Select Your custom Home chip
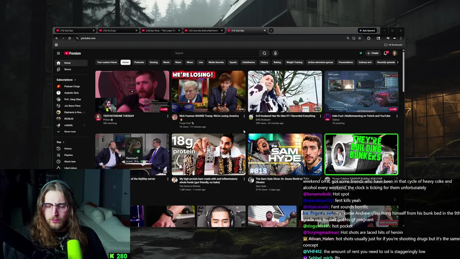Image resolution: width=460 pixels, height=259 pixels. tap(107, 62)
